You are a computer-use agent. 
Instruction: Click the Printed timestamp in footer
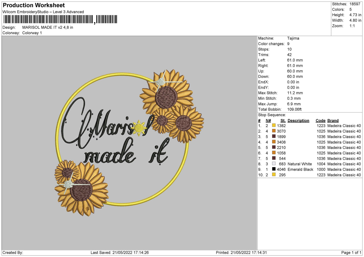click(241, 253)
